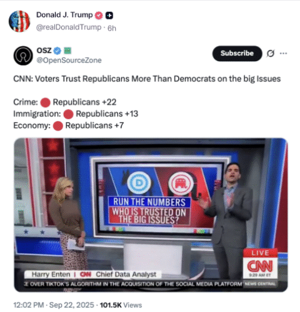Open the @OpenSourceZone handle link
The image size is (300, 312).
69,61
